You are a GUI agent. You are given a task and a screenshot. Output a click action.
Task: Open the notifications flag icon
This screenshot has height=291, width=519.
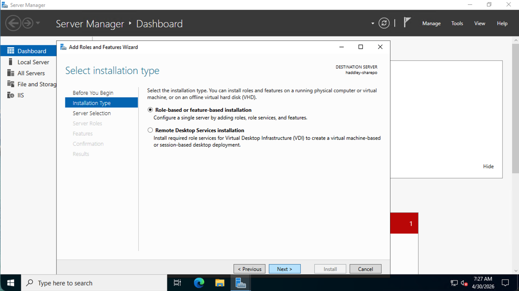click(407, 22)
